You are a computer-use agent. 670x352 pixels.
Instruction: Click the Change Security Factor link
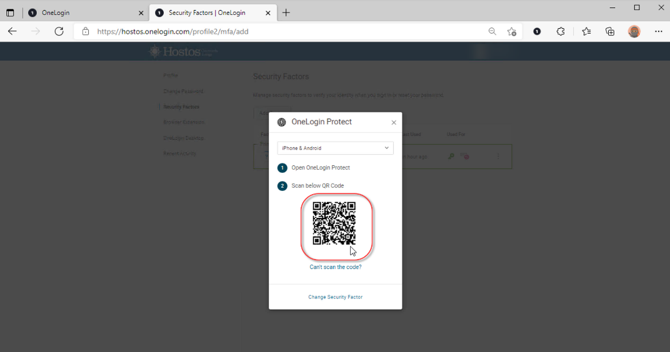(335, 297)
